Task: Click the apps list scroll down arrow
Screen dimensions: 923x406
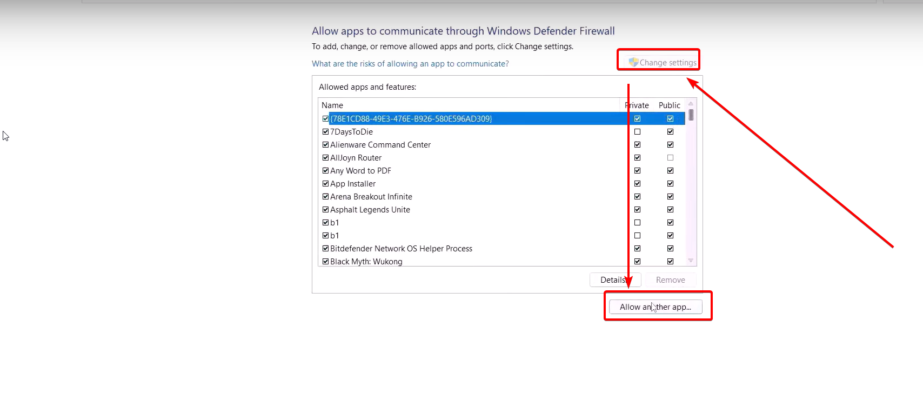Action: tap(691, 261)
